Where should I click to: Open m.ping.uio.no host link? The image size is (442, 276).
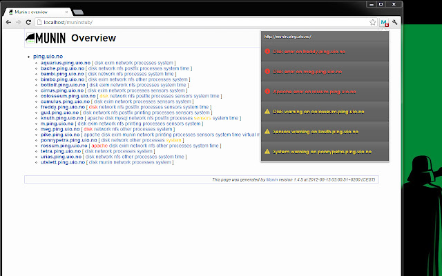click(x=57, y=124)
